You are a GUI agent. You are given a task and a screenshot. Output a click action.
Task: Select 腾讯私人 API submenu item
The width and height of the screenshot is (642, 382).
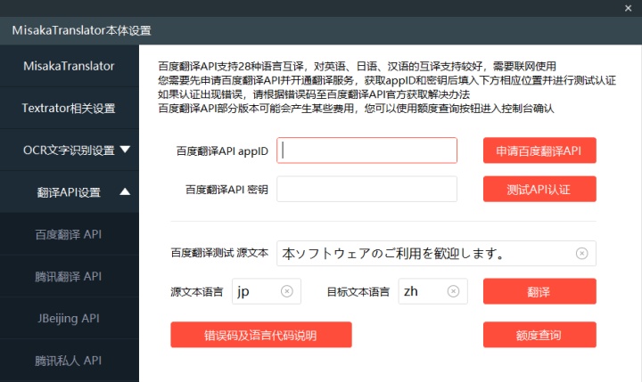70,361
